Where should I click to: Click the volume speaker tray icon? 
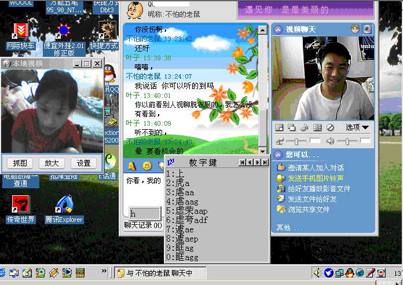pos(317,272)
